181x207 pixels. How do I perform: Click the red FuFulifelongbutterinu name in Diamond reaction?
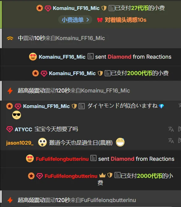coord(62,159)
